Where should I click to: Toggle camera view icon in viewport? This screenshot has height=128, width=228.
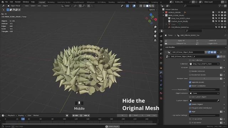point(155,36)
